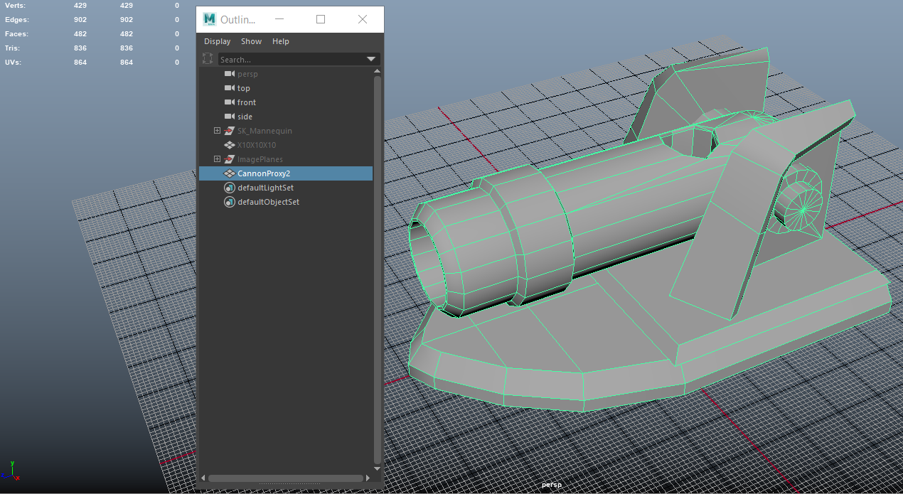Click the Outliner vertical scrollbar

tap(378, 270)
